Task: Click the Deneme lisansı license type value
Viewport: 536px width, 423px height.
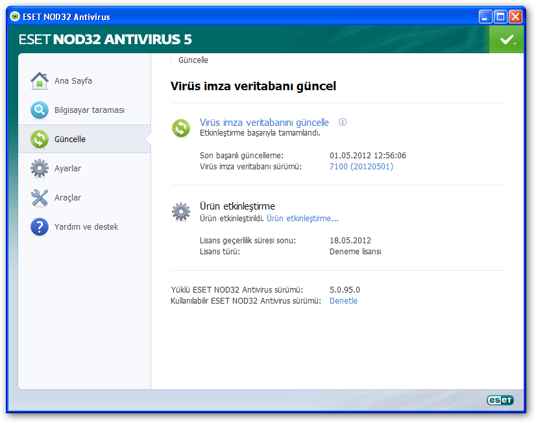Action: pyautogui.click(x=355, y=252)
